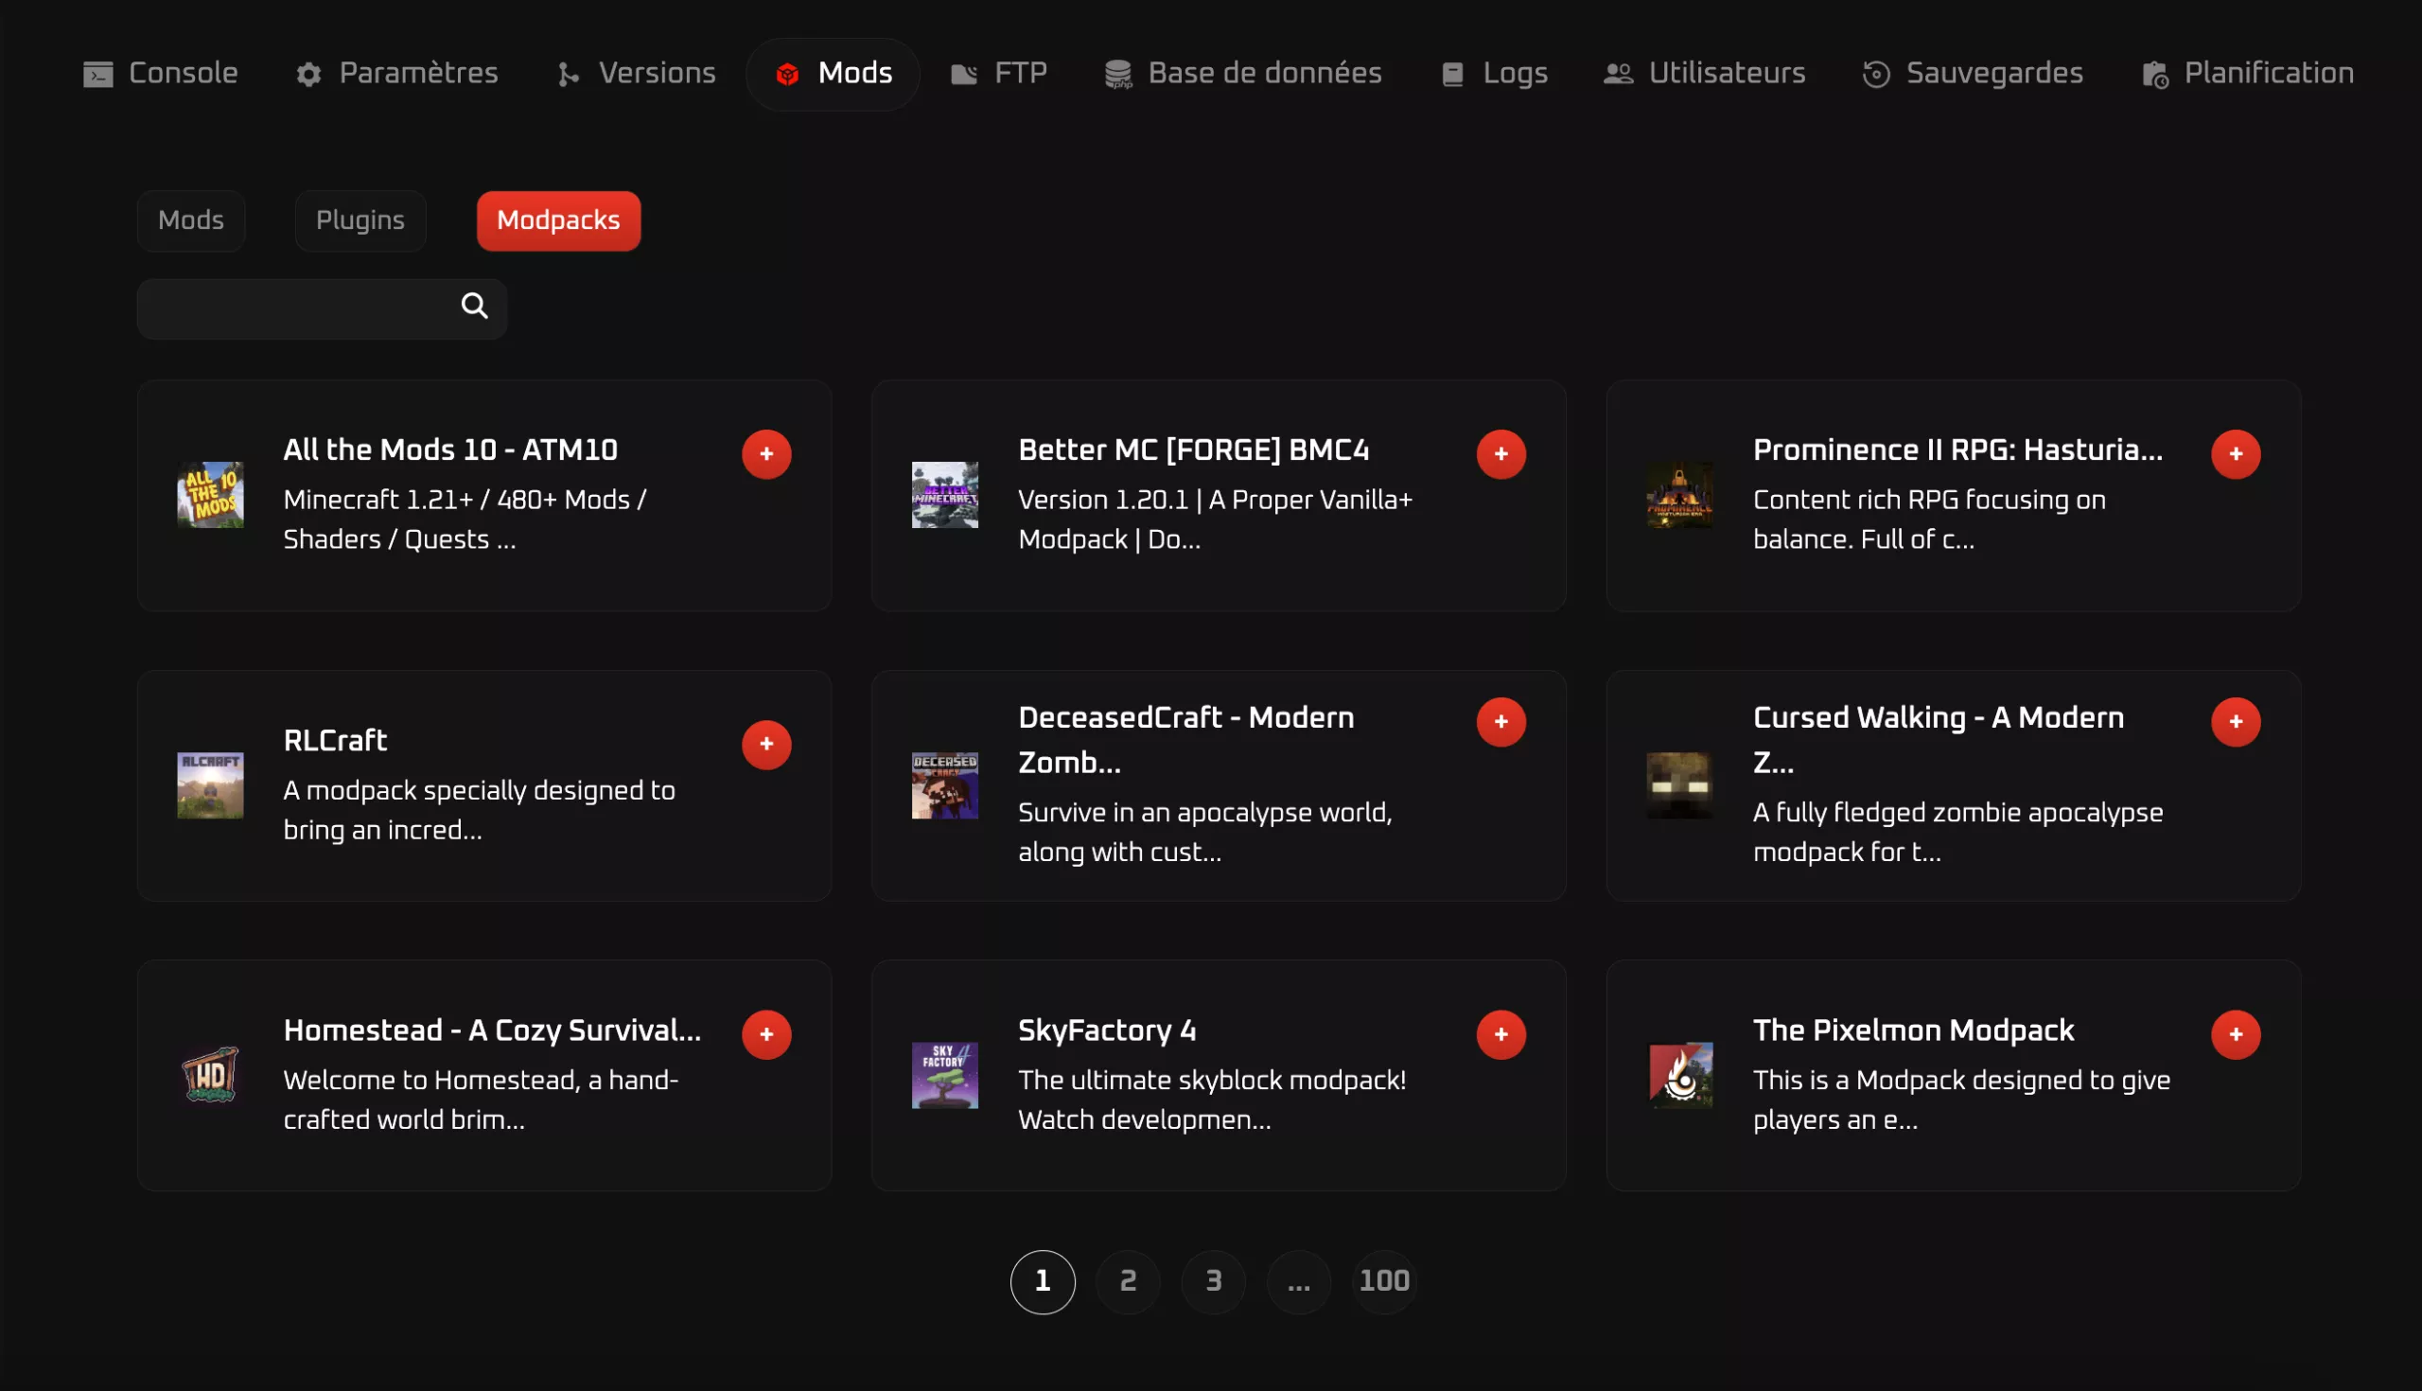Viewport: 2422px width, 1391px height.
Task: Add Cursed Walking modpack
Action: [2236, 721]
